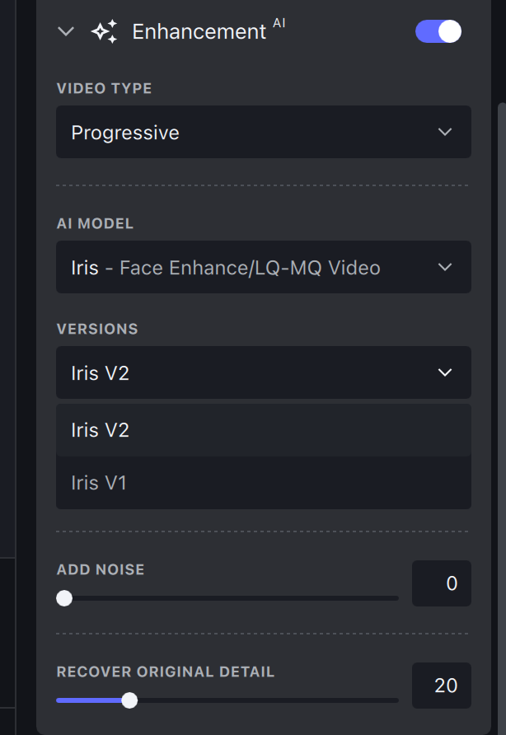Click the AI badge beside Enhancement
The height and width of the screenshot is (735, 506).
pos(279,23)
